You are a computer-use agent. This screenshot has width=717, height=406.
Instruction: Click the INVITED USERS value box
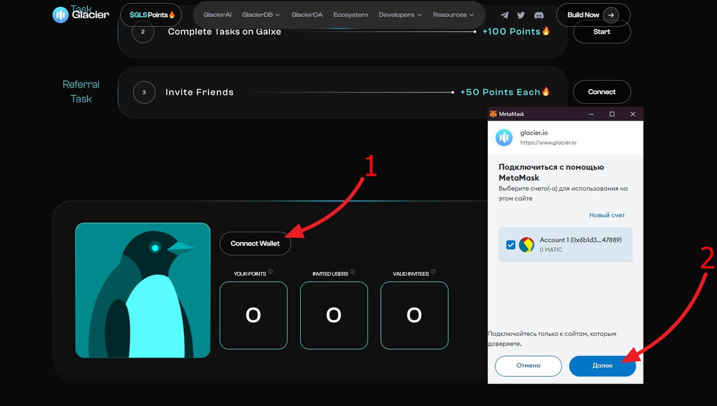coord(334,315)
